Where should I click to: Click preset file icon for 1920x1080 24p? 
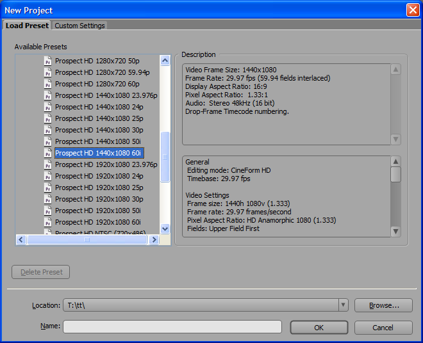[48, 176]
